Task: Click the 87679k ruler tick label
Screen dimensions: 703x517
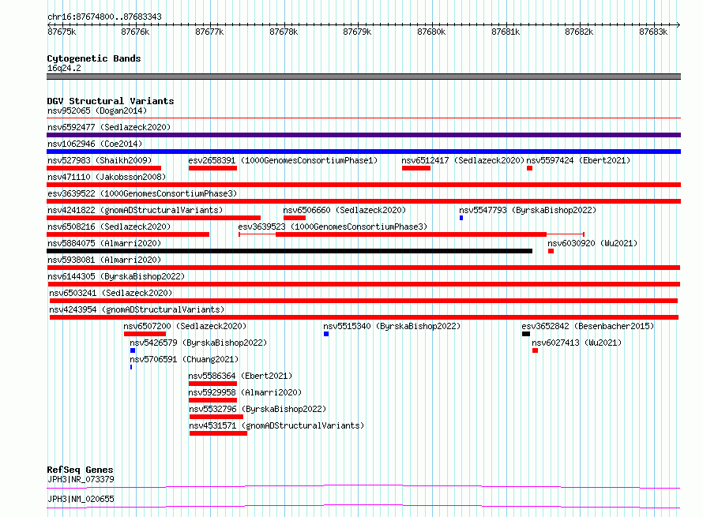Action: point(357,32)
